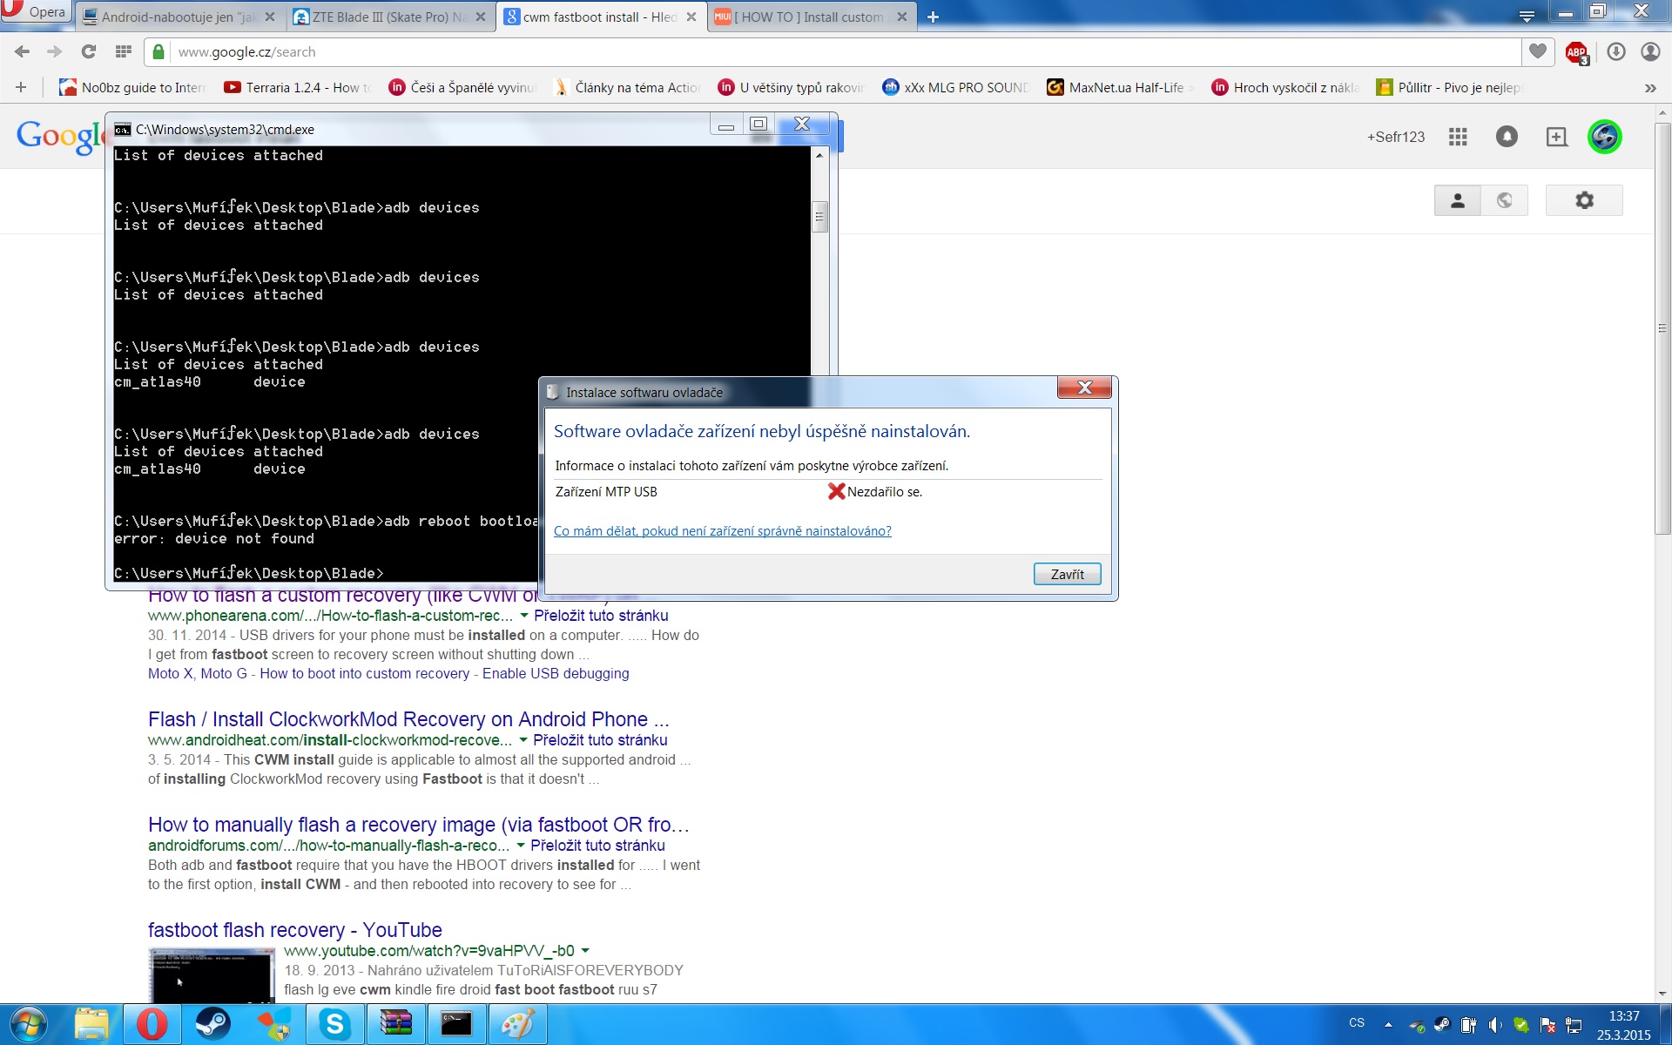Click the Opera reload page icon
Image resolution: width=1672 pixels, height=1045 pixels.
coord(88,51)
